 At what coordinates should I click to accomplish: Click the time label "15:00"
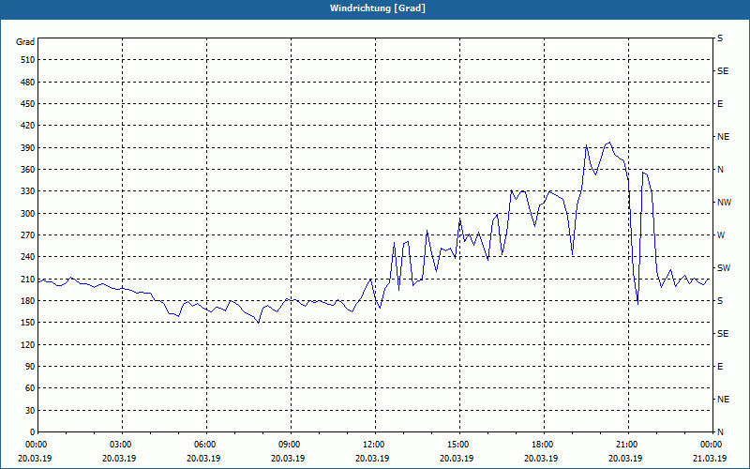[459, 445]
